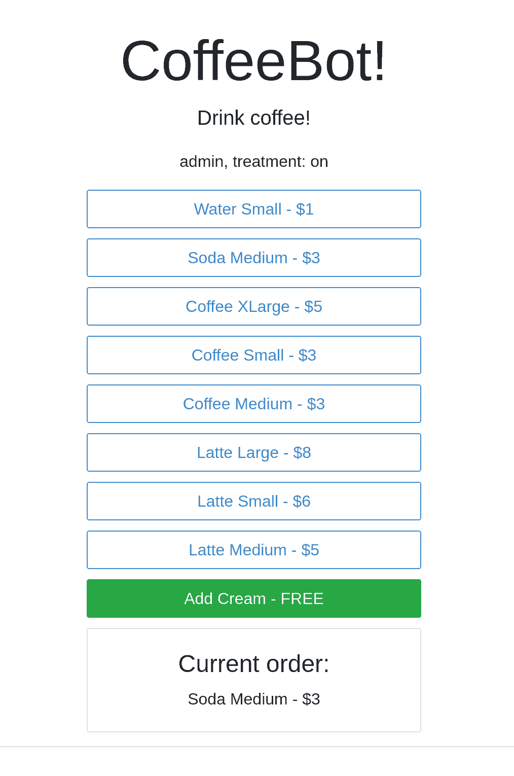
Task: Add free cream to the order
Action: (x=254, y=598)
